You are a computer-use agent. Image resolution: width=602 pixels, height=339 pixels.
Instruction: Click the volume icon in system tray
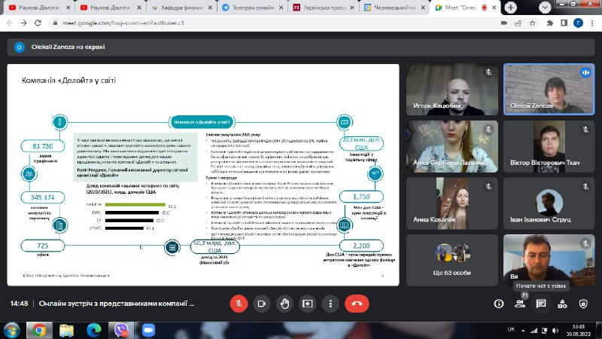[x=555, y=330]
